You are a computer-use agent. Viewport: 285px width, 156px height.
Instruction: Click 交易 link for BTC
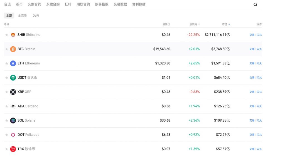(252, 49)
